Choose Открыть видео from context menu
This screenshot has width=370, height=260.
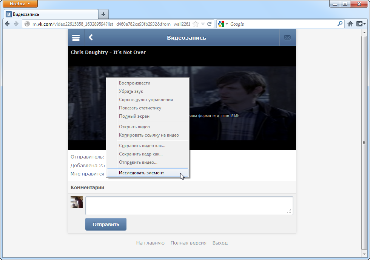(x=148, y=127)
